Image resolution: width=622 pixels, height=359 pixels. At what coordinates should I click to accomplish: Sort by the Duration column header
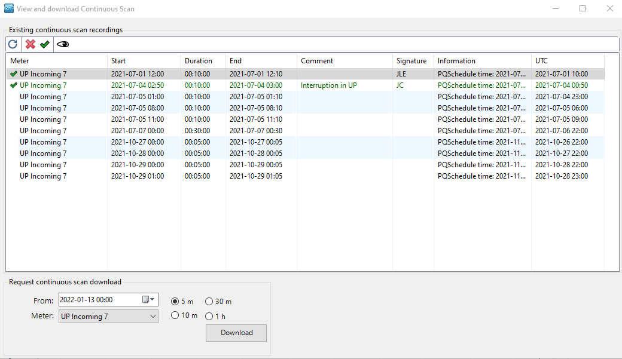203,60
